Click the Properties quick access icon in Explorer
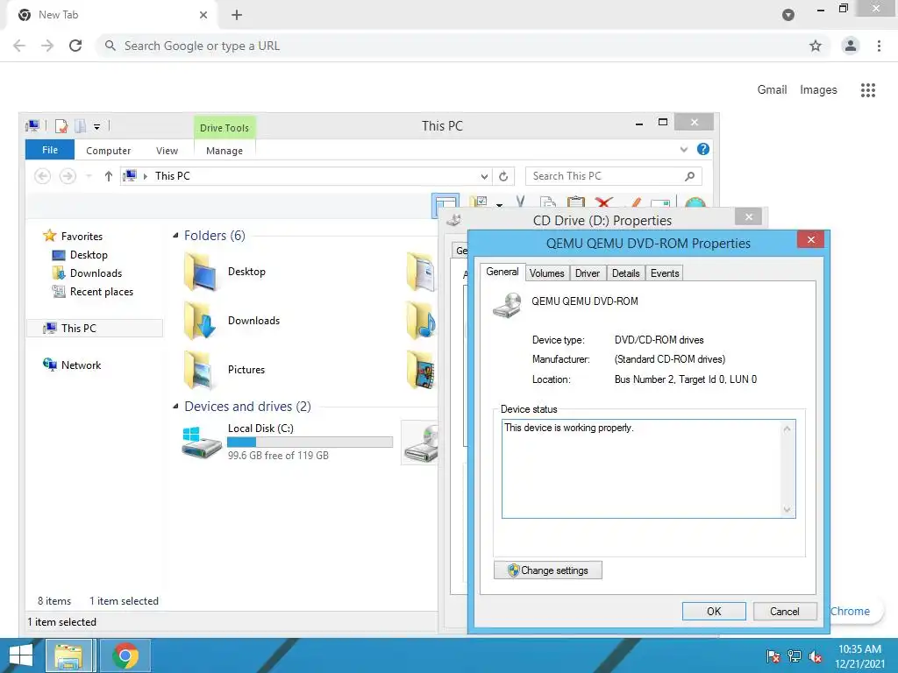 62,126
